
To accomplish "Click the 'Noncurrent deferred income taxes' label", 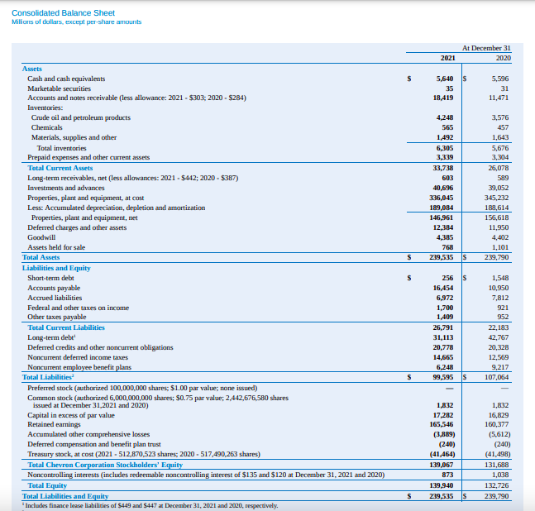I will click(77, 357).
